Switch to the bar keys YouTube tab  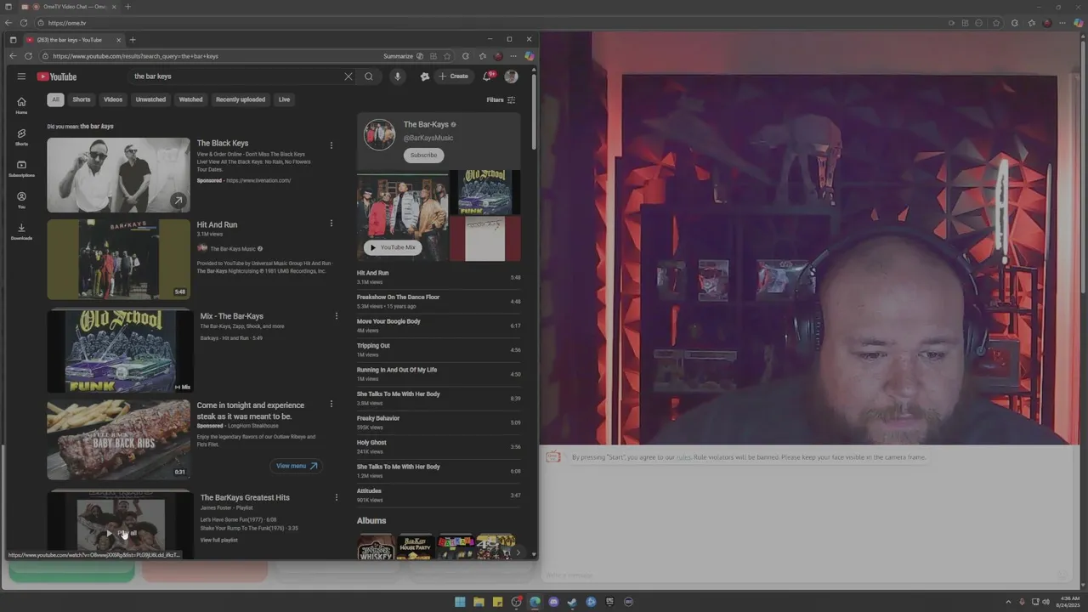tap(74, 40)
